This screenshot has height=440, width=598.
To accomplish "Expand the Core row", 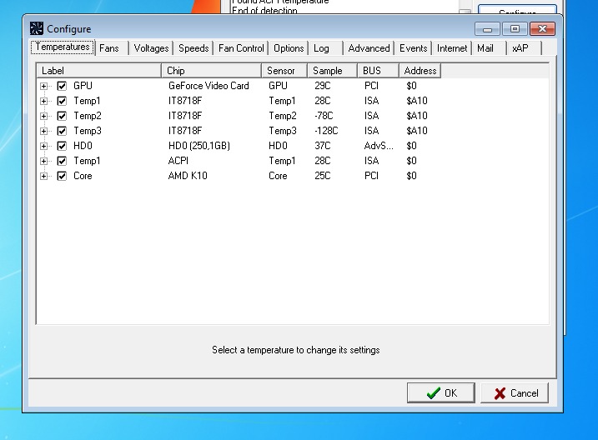I will (x=44, y=176).
